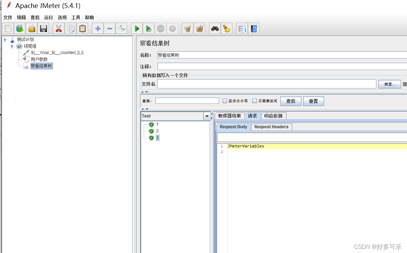Switch to the 取样器结果 tab

point(229,116)
